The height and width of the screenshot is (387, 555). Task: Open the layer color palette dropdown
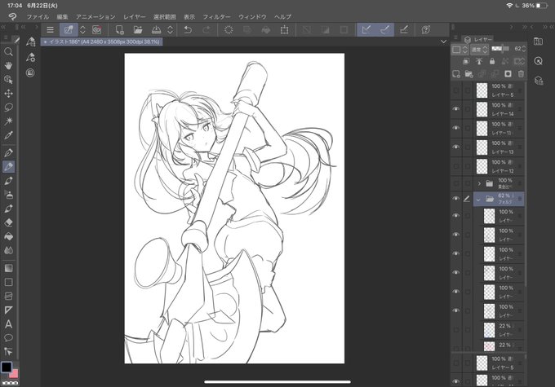click(460, 50)
